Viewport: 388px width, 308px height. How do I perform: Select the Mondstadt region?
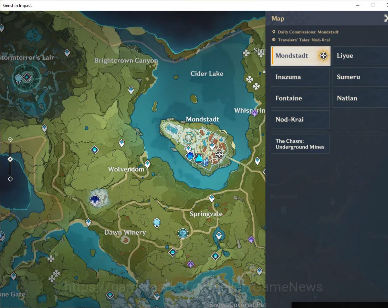pyautogui.click(x=301, y=56)
